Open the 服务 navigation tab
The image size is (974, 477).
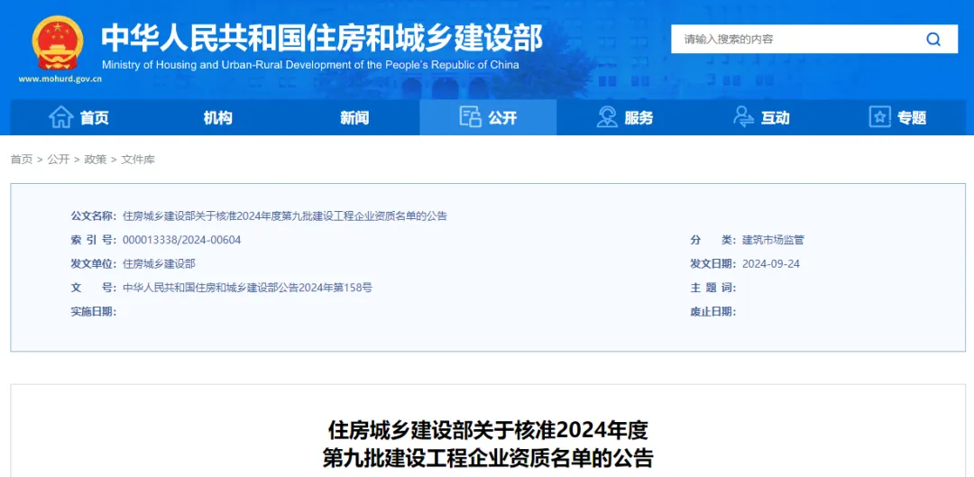(x=625, y=117)
